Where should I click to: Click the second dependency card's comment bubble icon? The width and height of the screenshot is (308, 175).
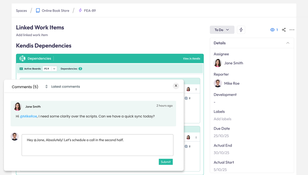coord(186,146)
